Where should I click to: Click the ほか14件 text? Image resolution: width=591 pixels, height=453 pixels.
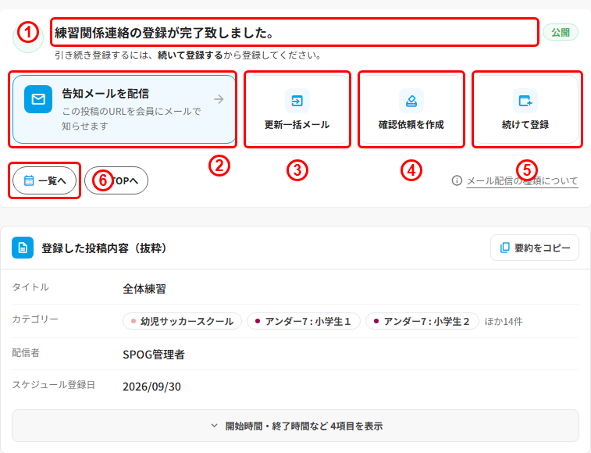pos(504,321)
